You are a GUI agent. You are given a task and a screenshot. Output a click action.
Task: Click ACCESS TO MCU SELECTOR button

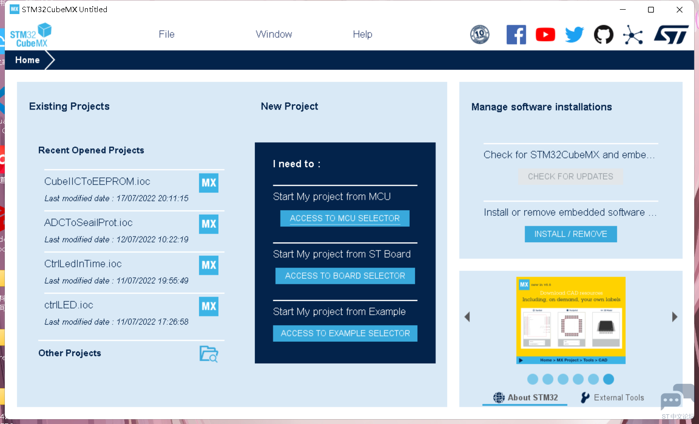tap(345, 218)
